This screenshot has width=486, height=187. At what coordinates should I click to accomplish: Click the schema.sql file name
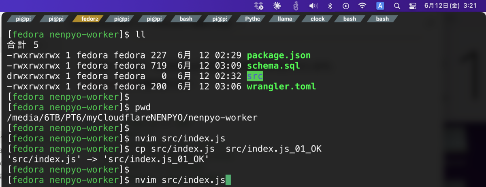(273, 65)
